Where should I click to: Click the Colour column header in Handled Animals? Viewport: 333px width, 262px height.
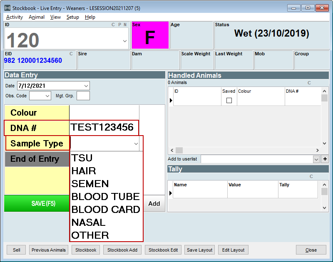(261, 91)
